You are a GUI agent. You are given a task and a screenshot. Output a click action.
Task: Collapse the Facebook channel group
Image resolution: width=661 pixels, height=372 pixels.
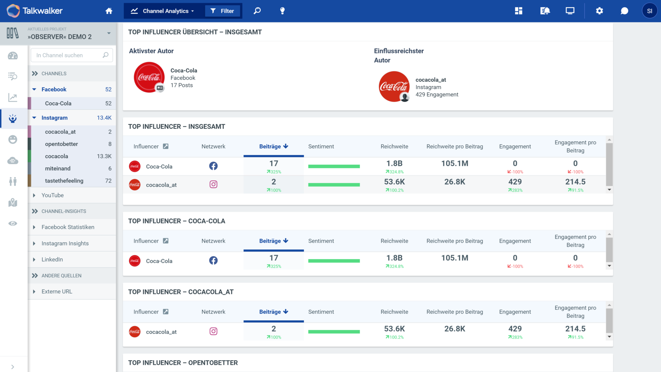(x=34, y=89)
